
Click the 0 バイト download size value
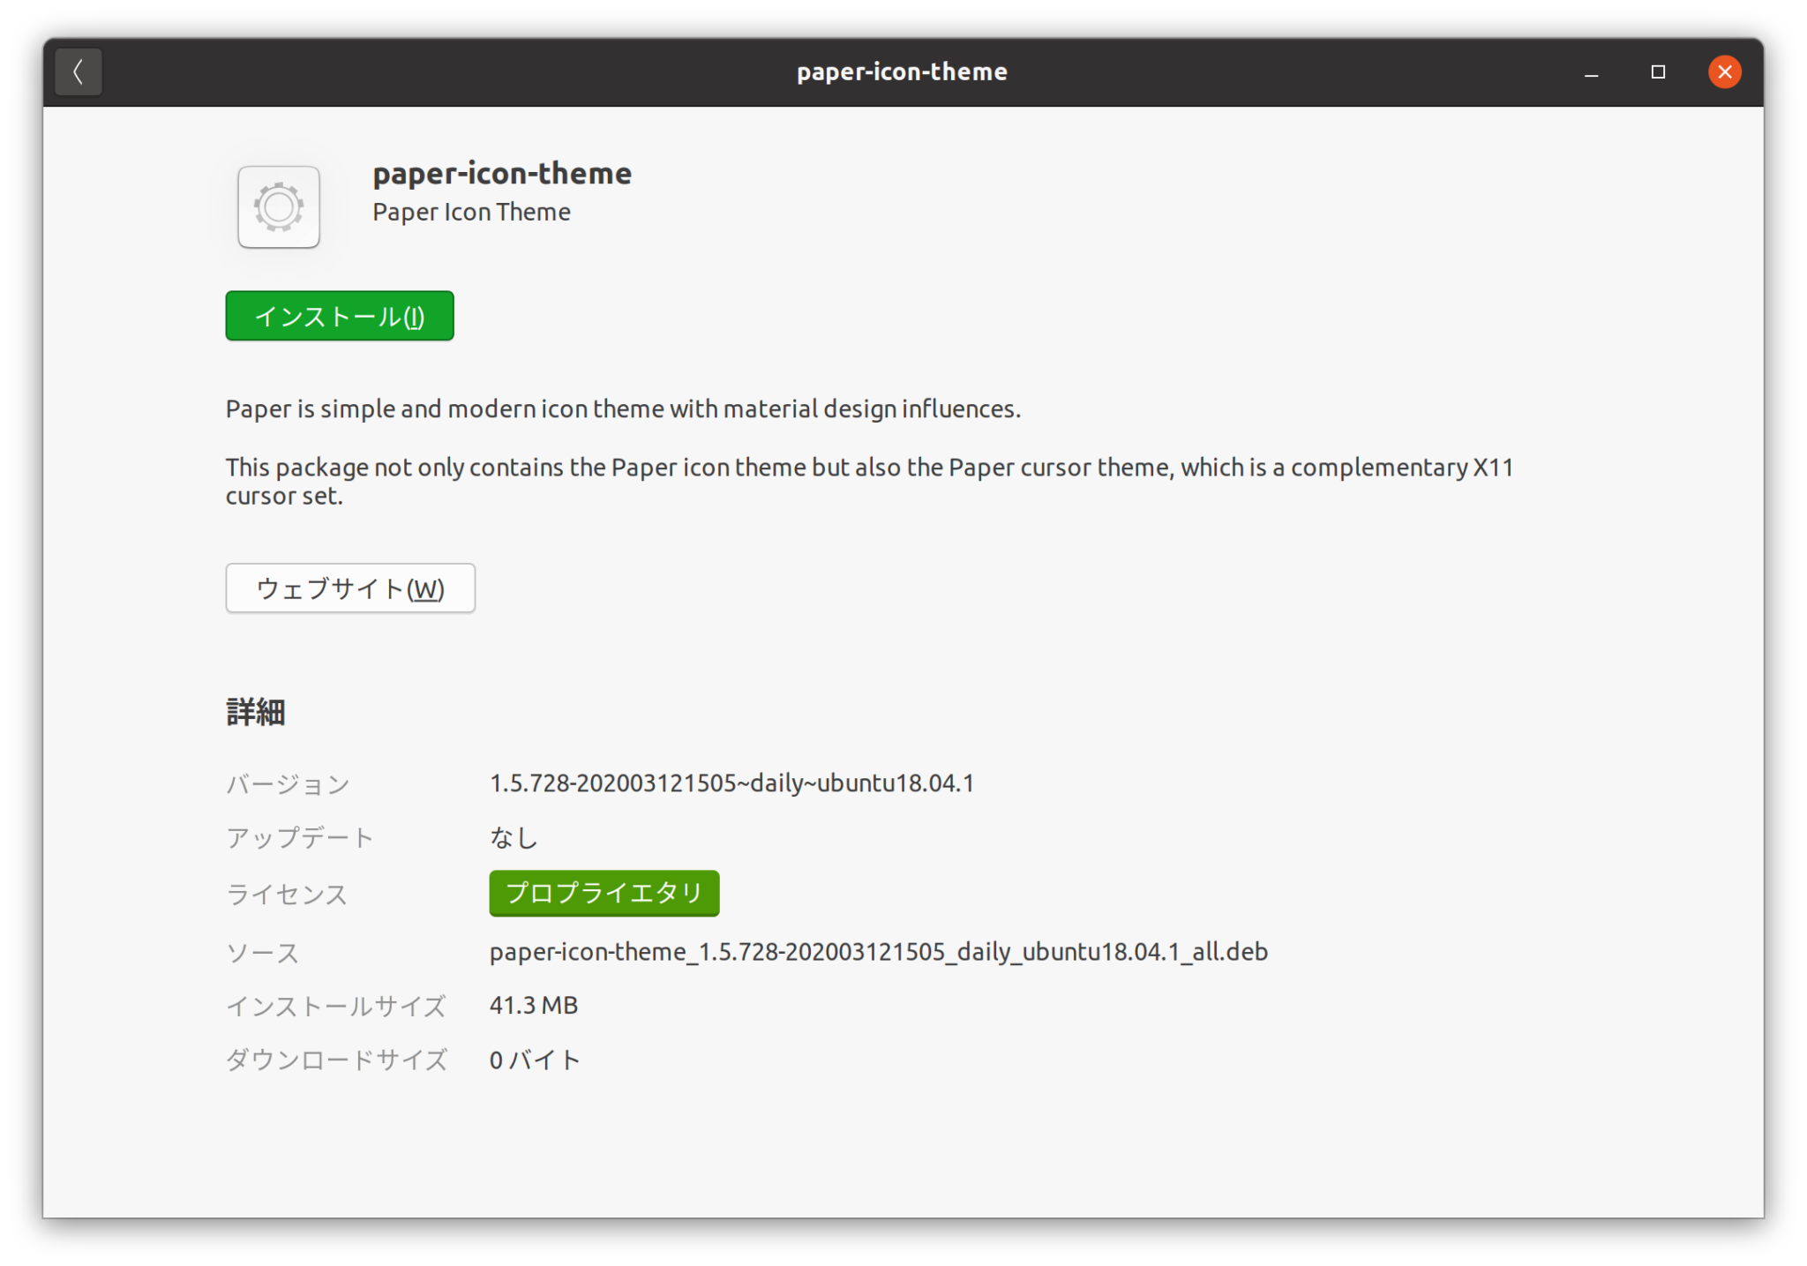click(535, 1060)
